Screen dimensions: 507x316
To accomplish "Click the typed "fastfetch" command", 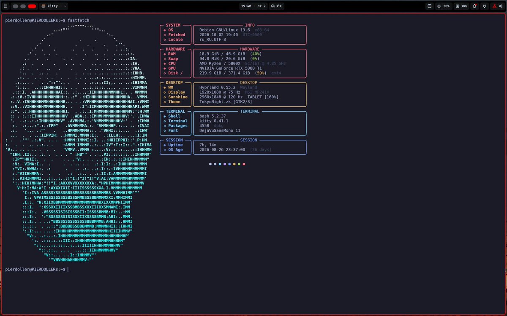I will pos(78,20).
